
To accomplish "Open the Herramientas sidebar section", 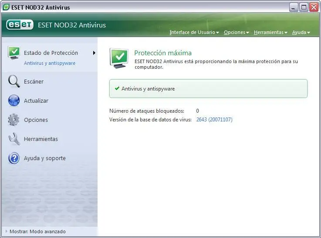I will coord(41,139).
